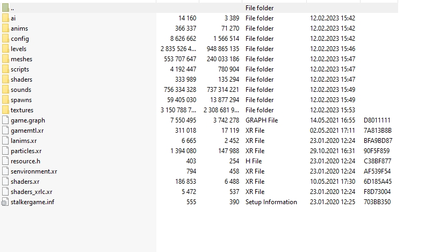Select the scripts folder entry

pyautogui.click(x=20, y=69)
